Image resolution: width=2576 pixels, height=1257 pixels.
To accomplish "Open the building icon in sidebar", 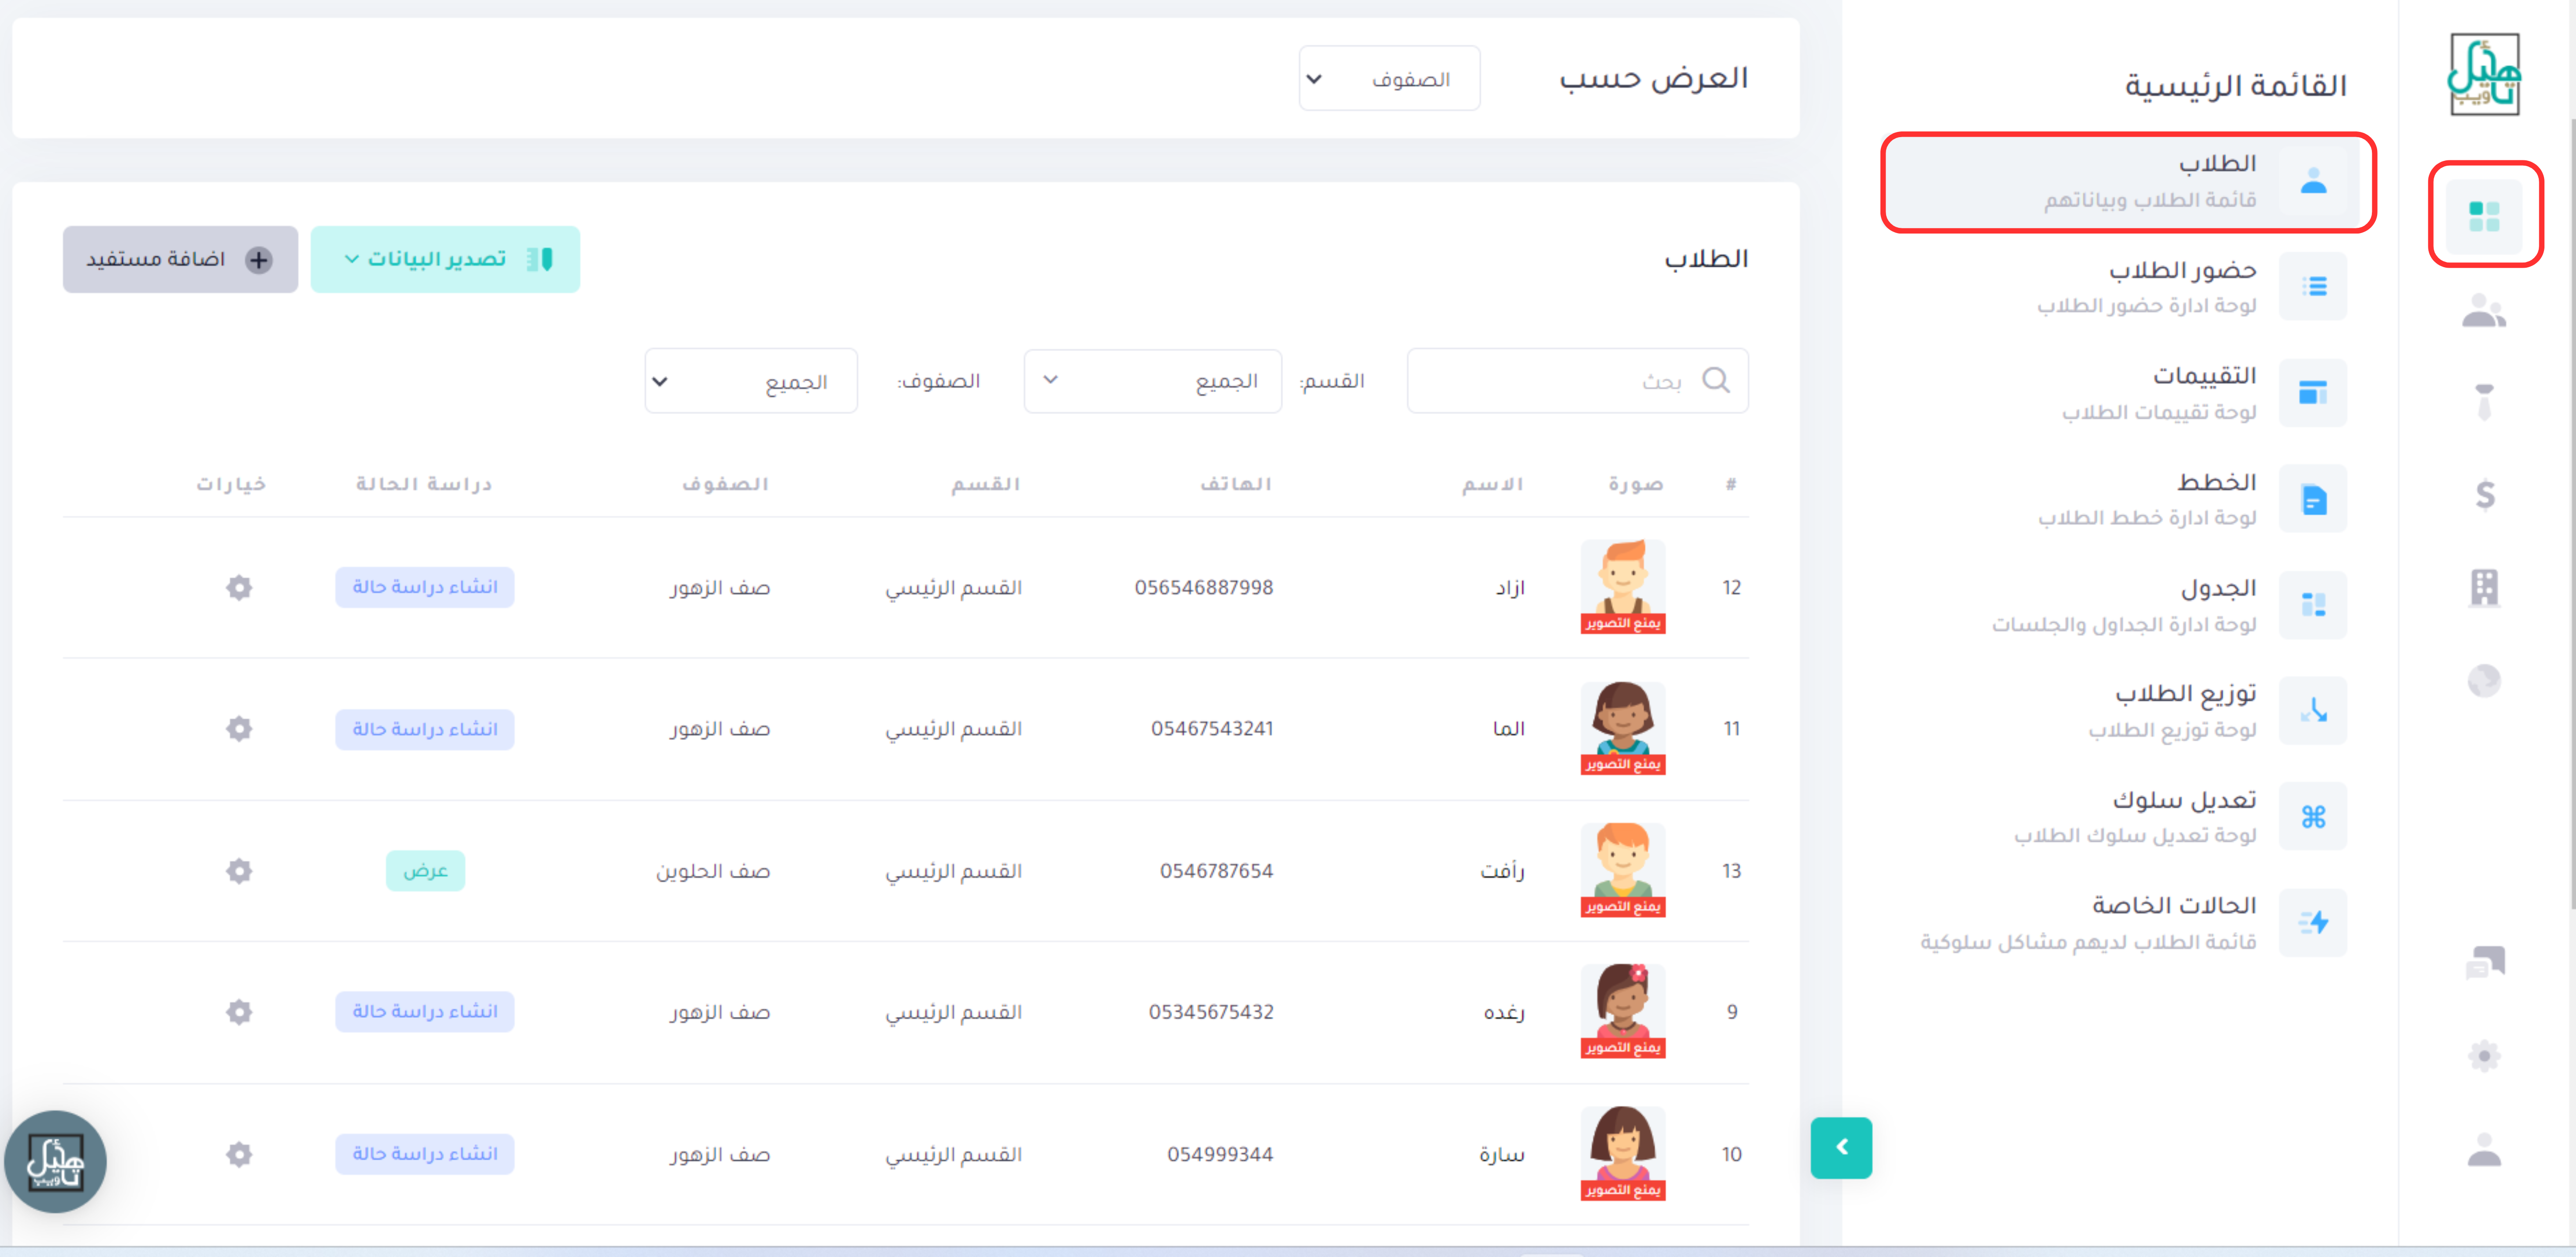I will pos(2484,587).
